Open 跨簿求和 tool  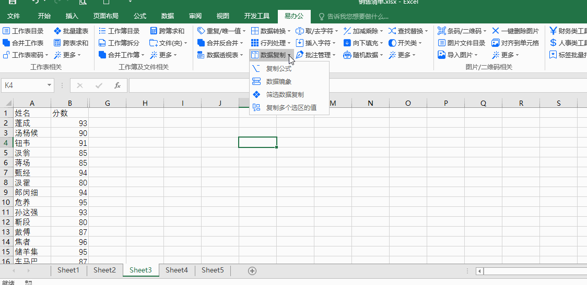pos(167,31)
